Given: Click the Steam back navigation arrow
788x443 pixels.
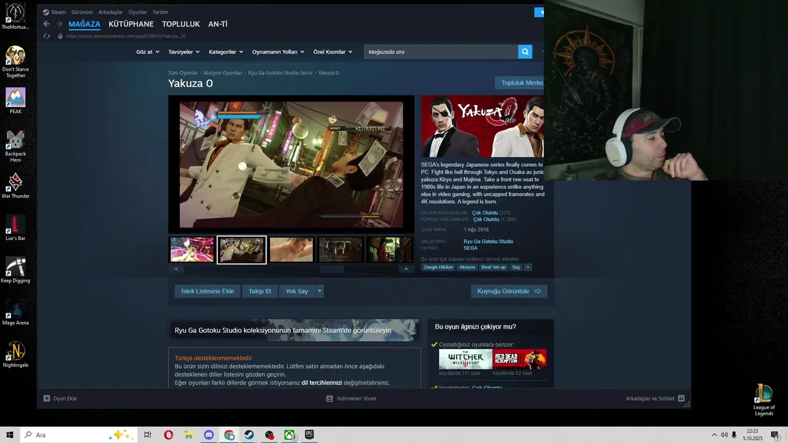Looking at the screenshot, I should (46, 24).
